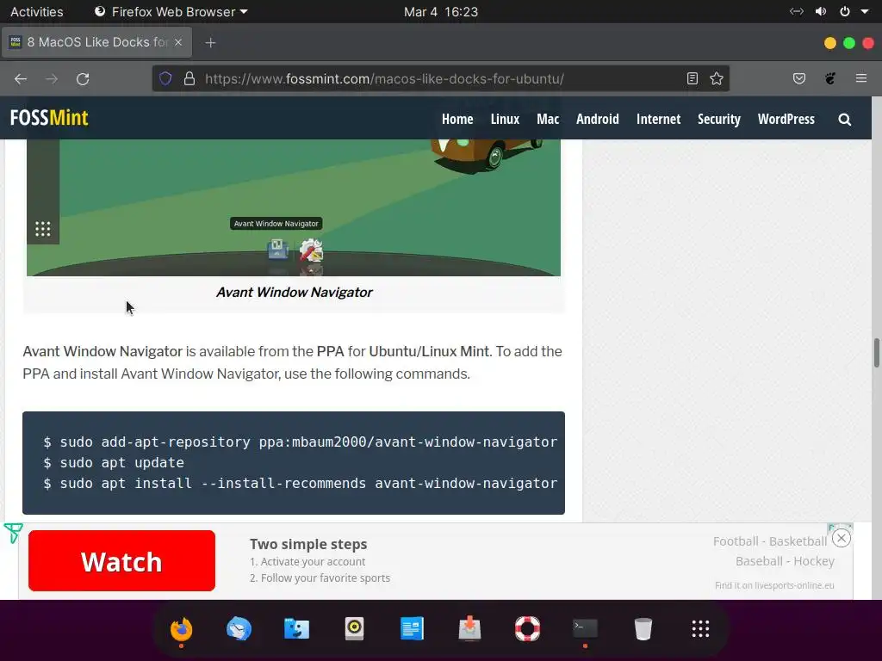Click 'Two simple steps' ad heading

coord(308,544)
